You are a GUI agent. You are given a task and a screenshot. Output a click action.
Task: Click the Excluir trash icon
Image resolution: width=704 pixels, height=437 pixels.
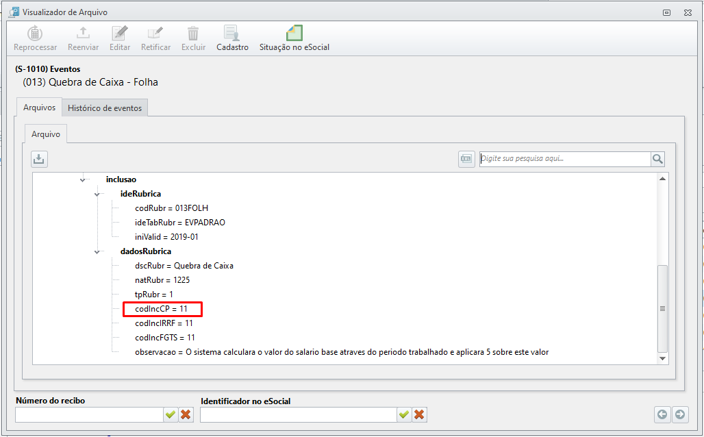click(x=193, y=34)
